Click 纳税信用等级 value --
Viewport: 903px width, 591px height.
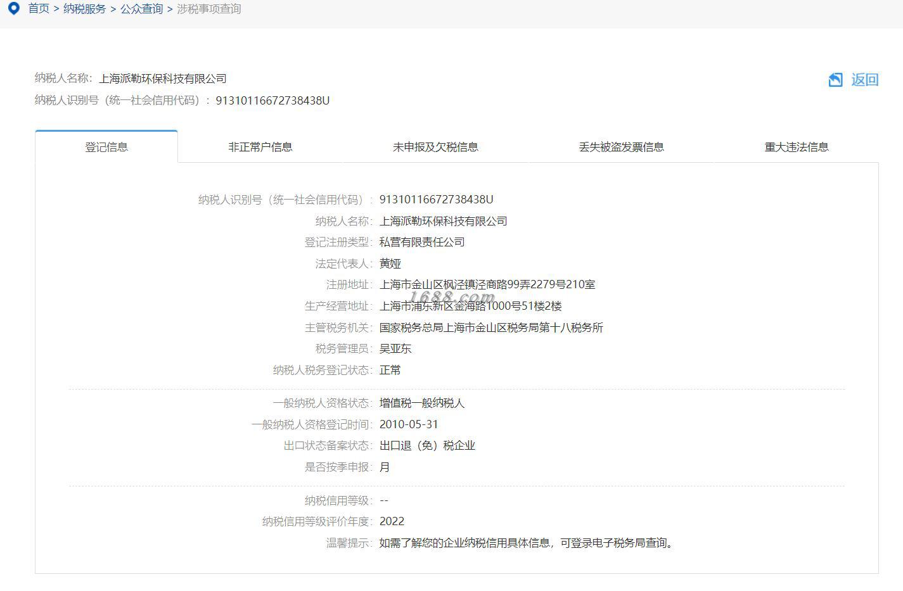pyautogui.click(x=384, y=500)
